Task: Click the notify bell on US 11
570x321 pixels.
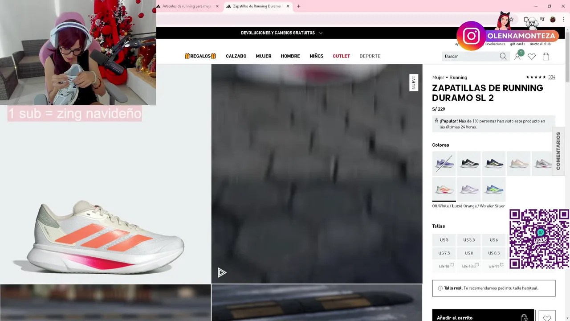Action: point(502,265)
